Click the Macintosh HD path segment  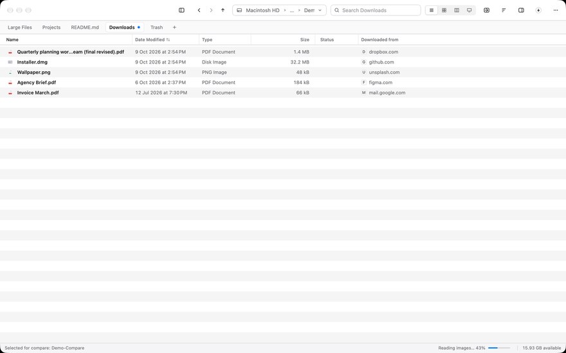pyautogui.click(x=262, y=10)
